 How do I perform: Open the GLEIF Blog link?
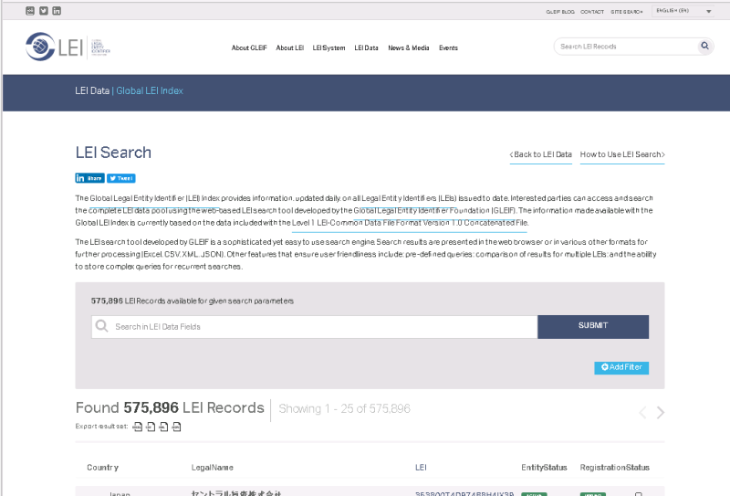[560, 12]
